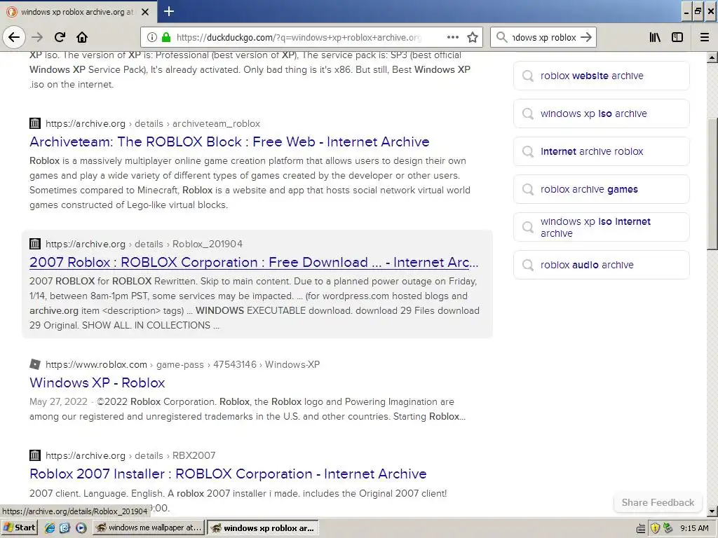This screenshot has height=538, width=718.
Task: Search related: internet archive roblox
Action: click(601, 151)
